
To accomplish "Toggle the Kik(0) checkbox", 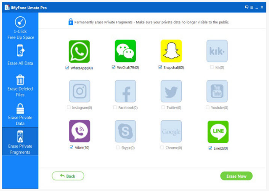I will tap(212, 67).
